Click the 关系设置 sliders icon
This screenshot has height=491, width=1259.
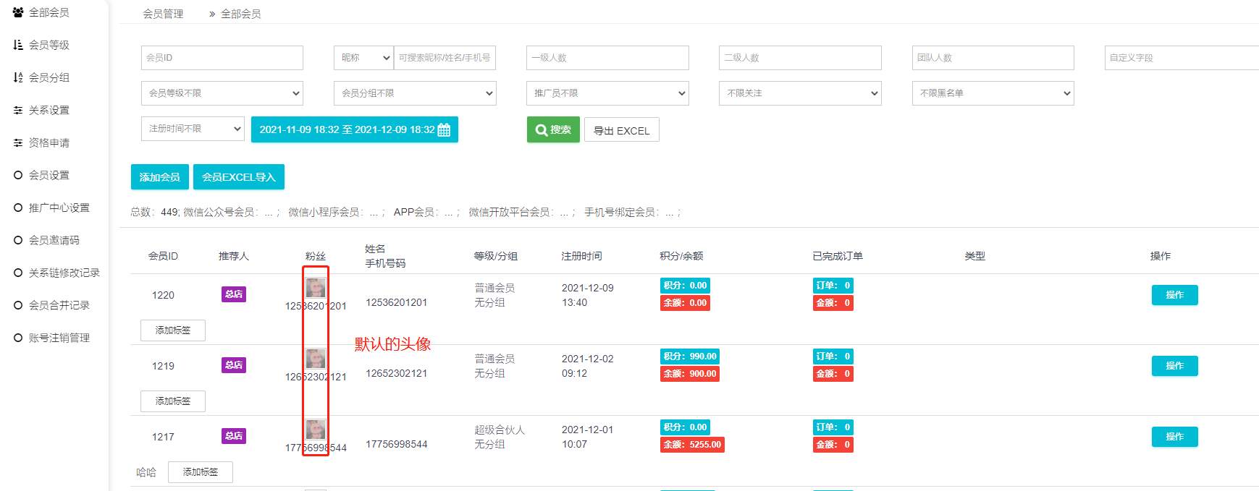(x=18, y=110)
